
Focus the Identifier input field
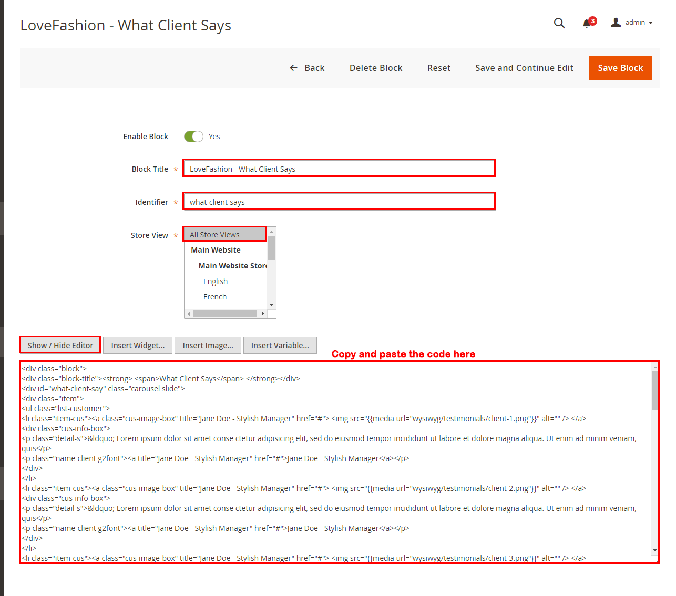(339, 202)
